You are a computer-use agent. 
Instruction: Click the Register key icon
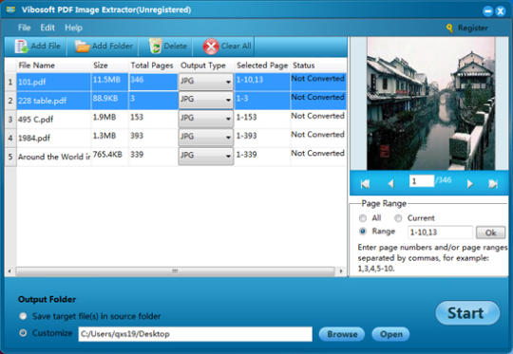point(450,28)
